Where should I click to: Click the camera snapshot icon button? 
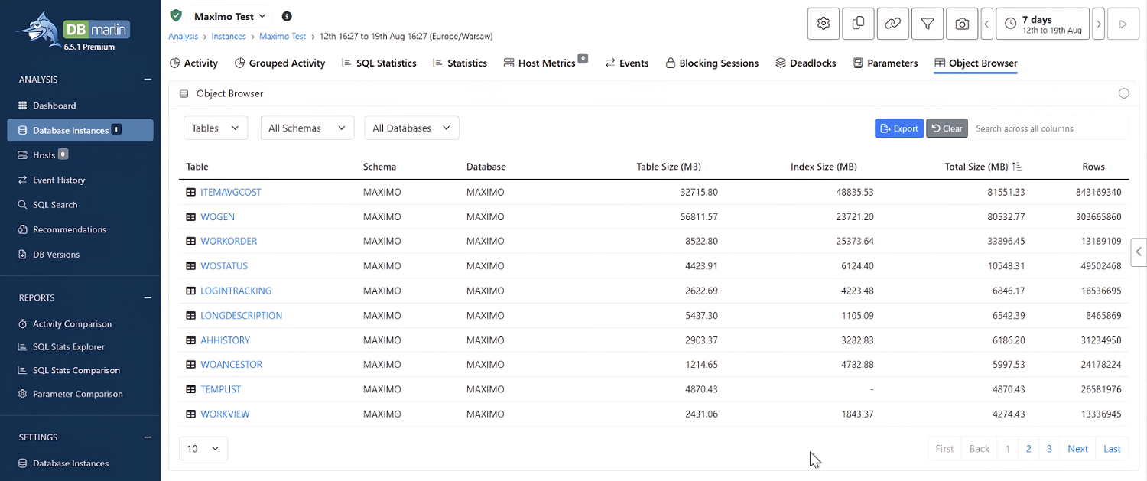coord(962,24)
